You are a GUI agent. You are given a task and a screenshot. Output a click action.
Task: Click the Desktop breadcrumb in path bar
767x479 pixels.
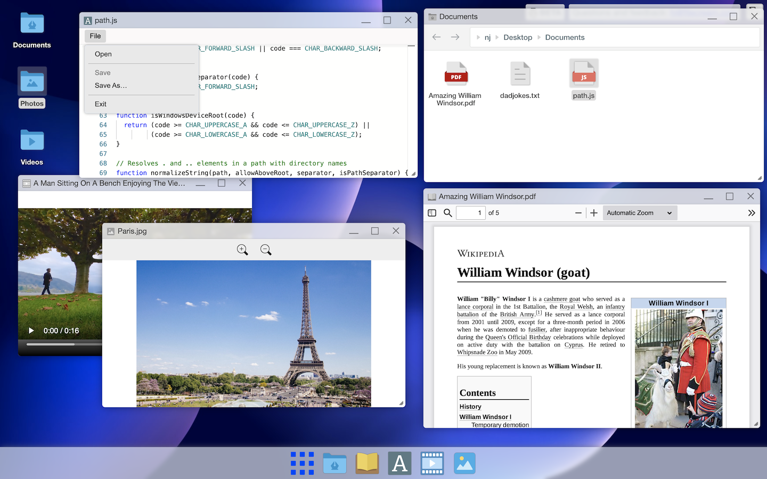coord(518,37)
